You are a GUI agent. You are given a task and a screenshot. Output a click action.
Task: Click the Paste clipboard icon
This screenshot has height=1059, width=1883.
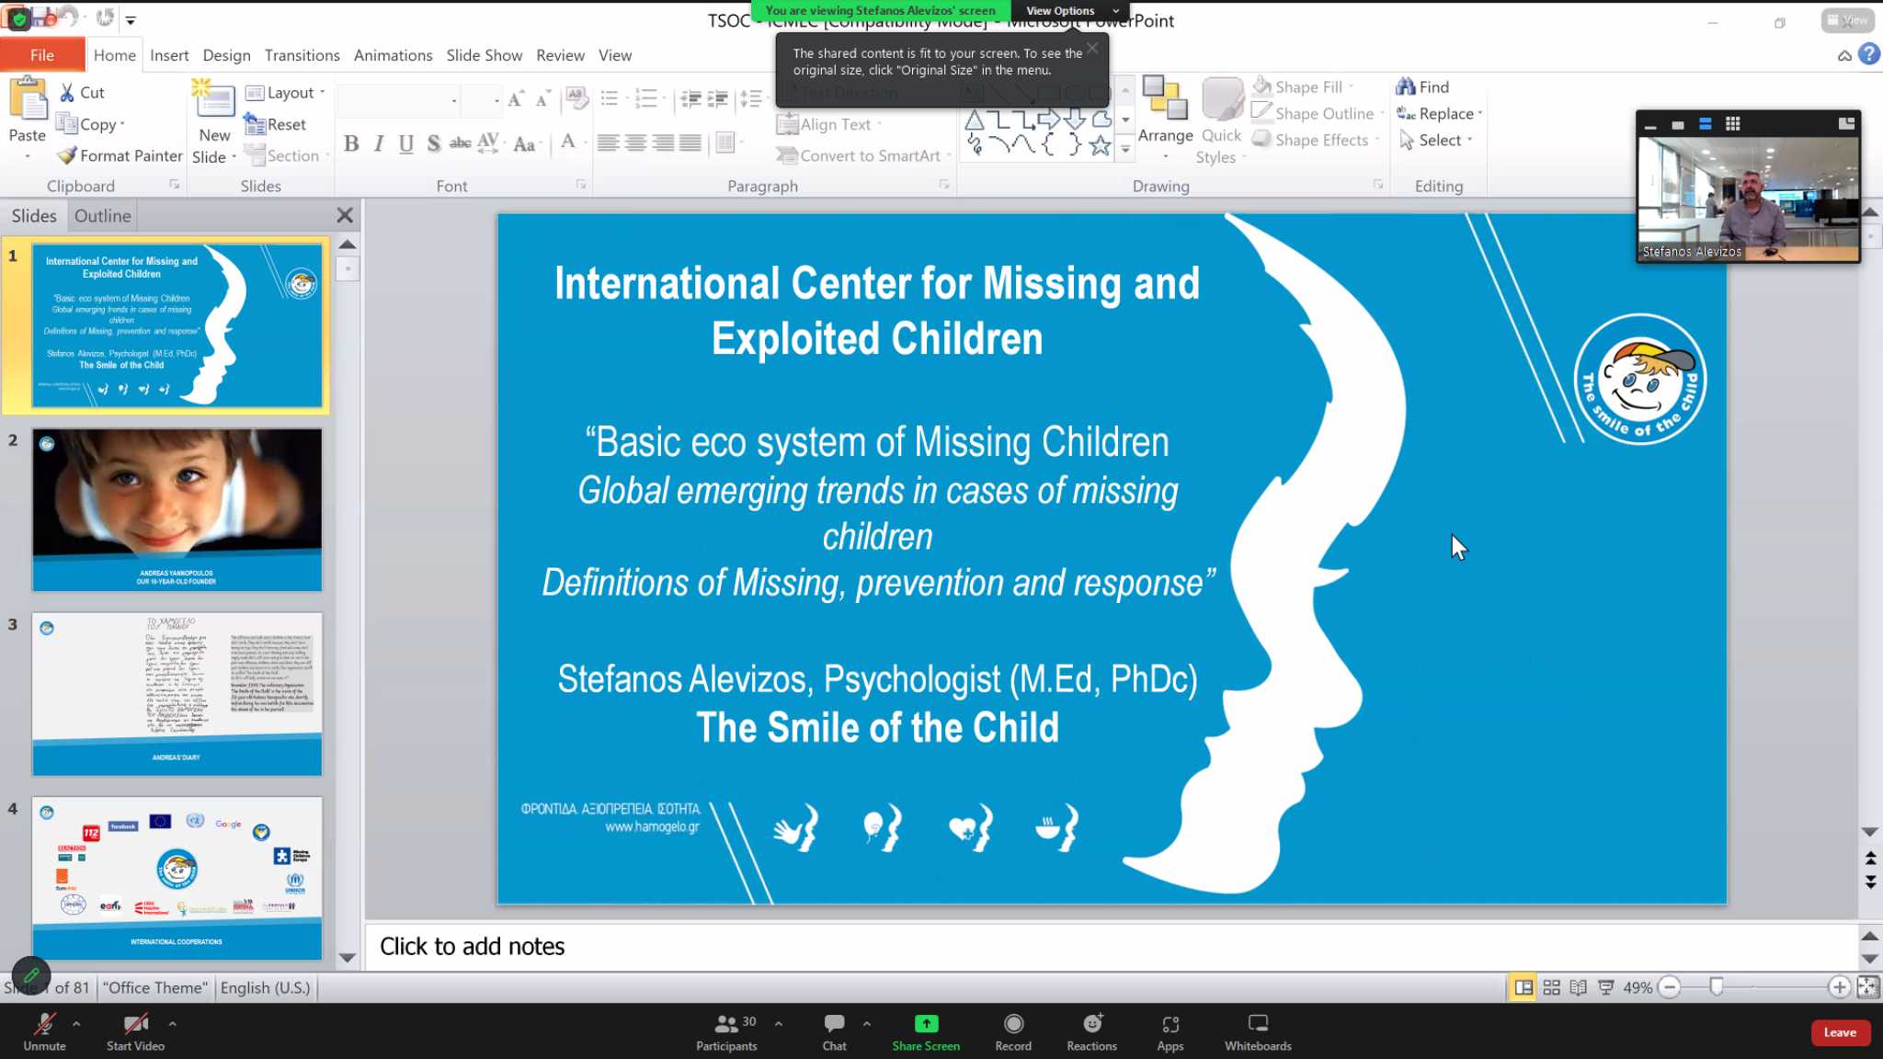pos(28,99)
